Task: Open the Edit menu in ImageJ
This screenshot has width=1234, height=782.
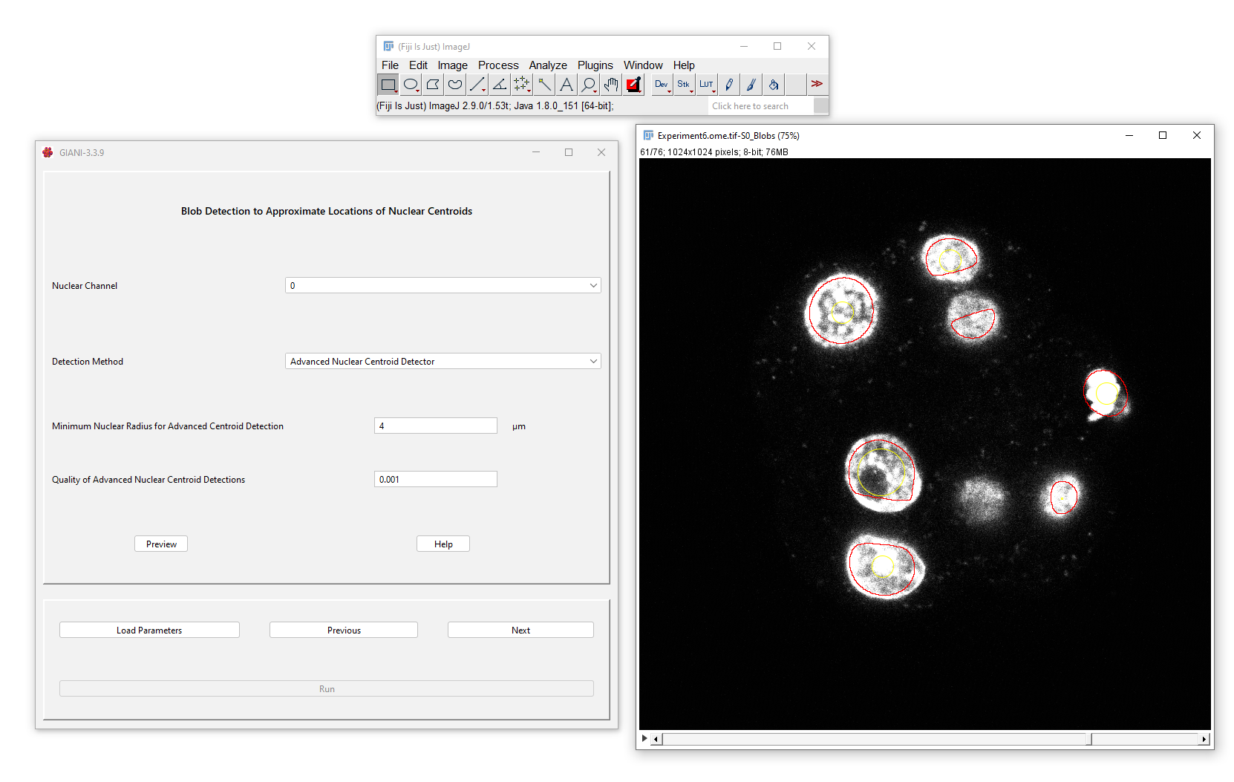Action: (418, 65)
